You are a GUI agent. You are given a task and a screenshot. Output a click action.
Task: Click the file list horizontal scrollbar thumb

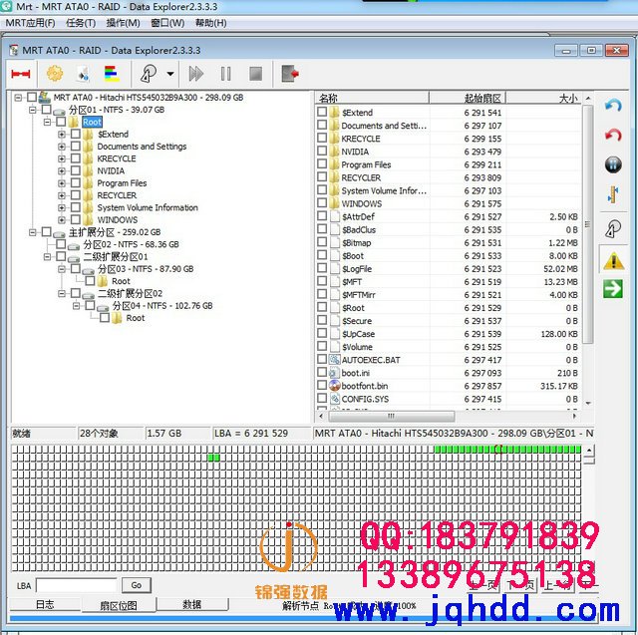click(x=392, y=416)
